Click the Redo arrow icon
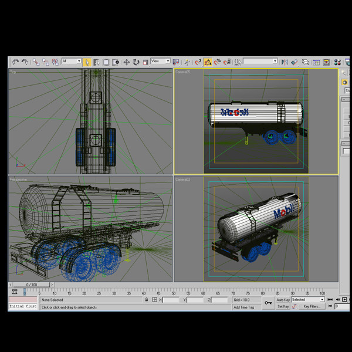Screen dimensions: 352x352 (x=25, y=62)
